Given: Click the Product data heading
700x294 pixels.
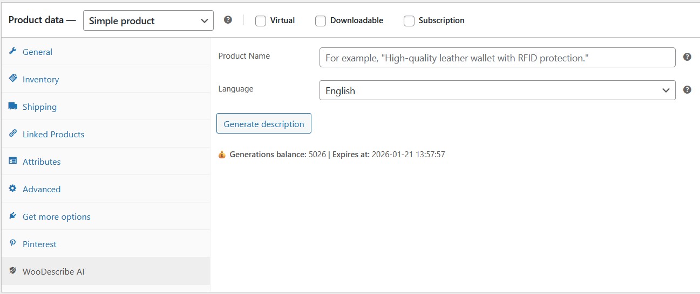Looking at the screenshot, I should pyautogui.click(x=43, y=20).
